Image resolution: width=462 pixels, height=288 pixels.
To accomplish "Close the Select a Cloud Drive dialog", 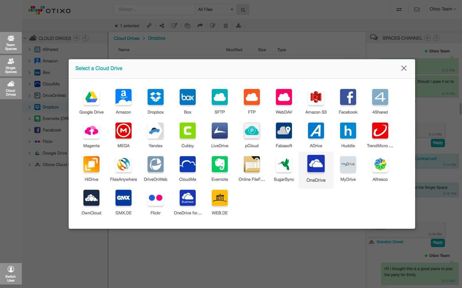I will [x=404, y=68].
